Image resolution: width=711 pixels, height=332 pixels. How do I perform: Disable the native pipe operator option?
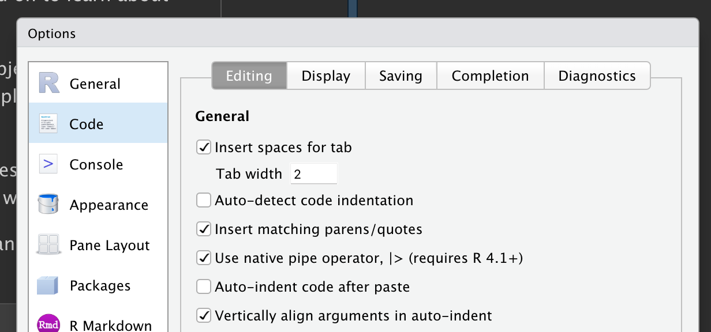tap(204, 258)
